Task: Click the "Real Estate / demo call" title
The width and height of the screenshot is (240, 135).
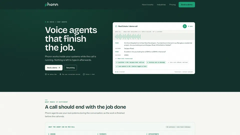Action: click(128, 26)
